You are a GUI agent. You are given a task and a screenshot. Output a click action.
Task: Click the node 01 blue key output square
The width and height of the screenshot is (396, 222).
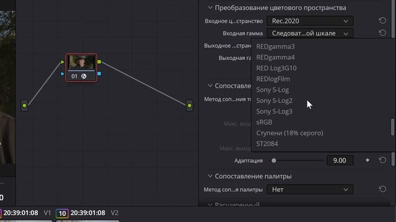(x=99, y=73)
